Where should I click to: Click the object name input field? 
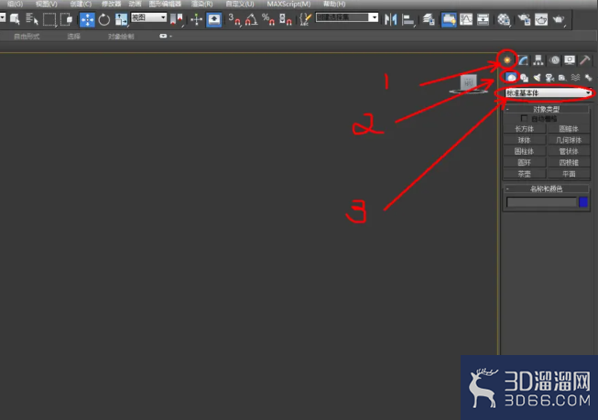click(541, 202)
